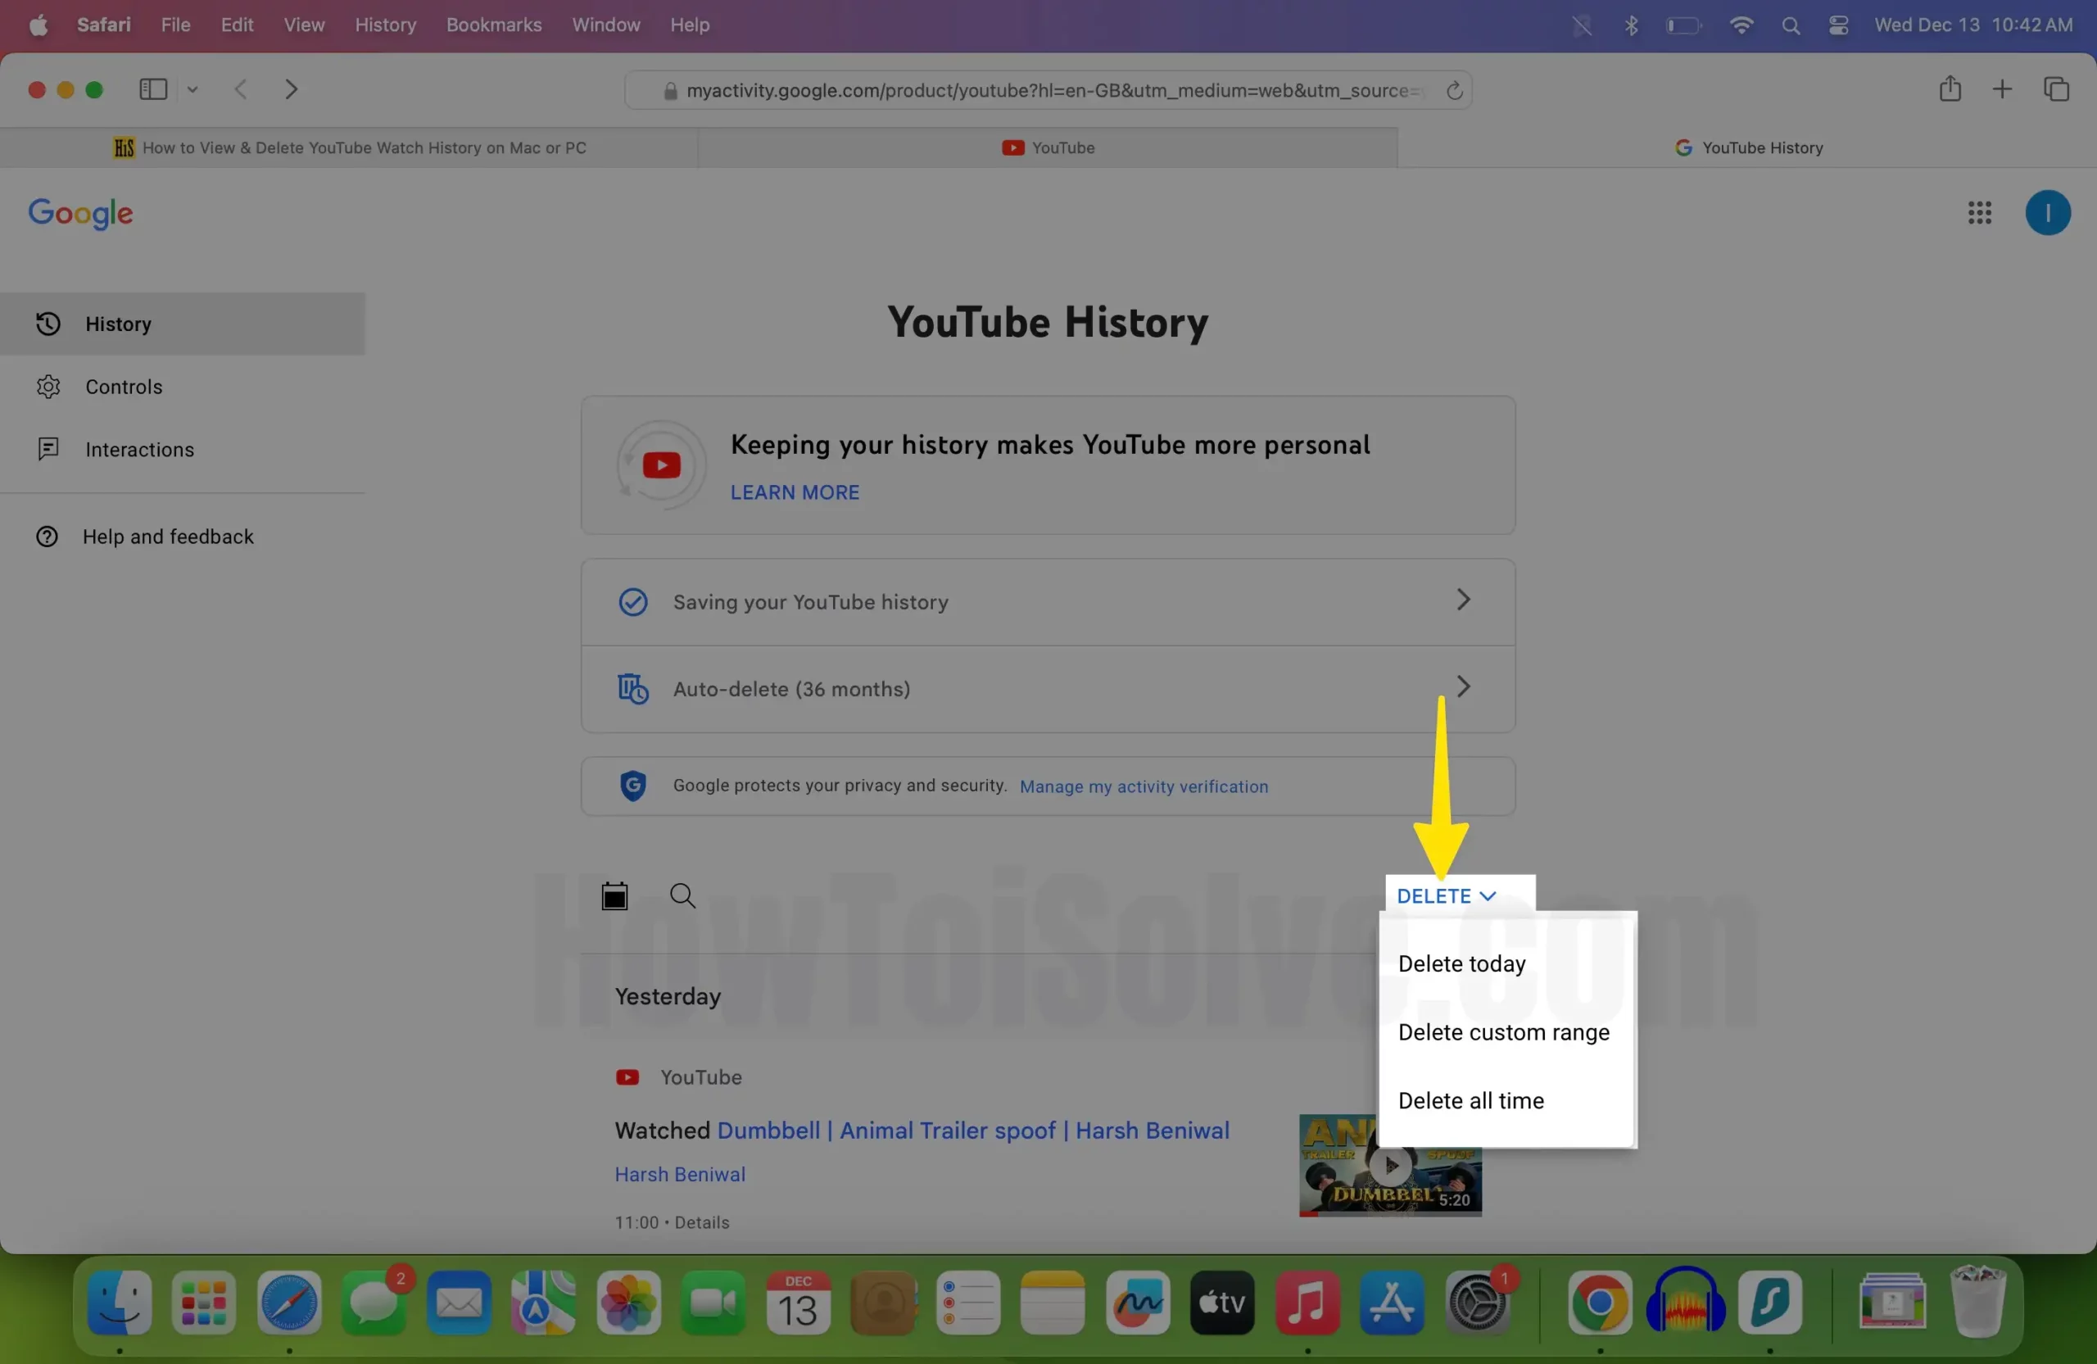This screenshot has height=1364, width=2097.
Task: Expand Saving your YouTube history row
Action: tap(1047, 602)
